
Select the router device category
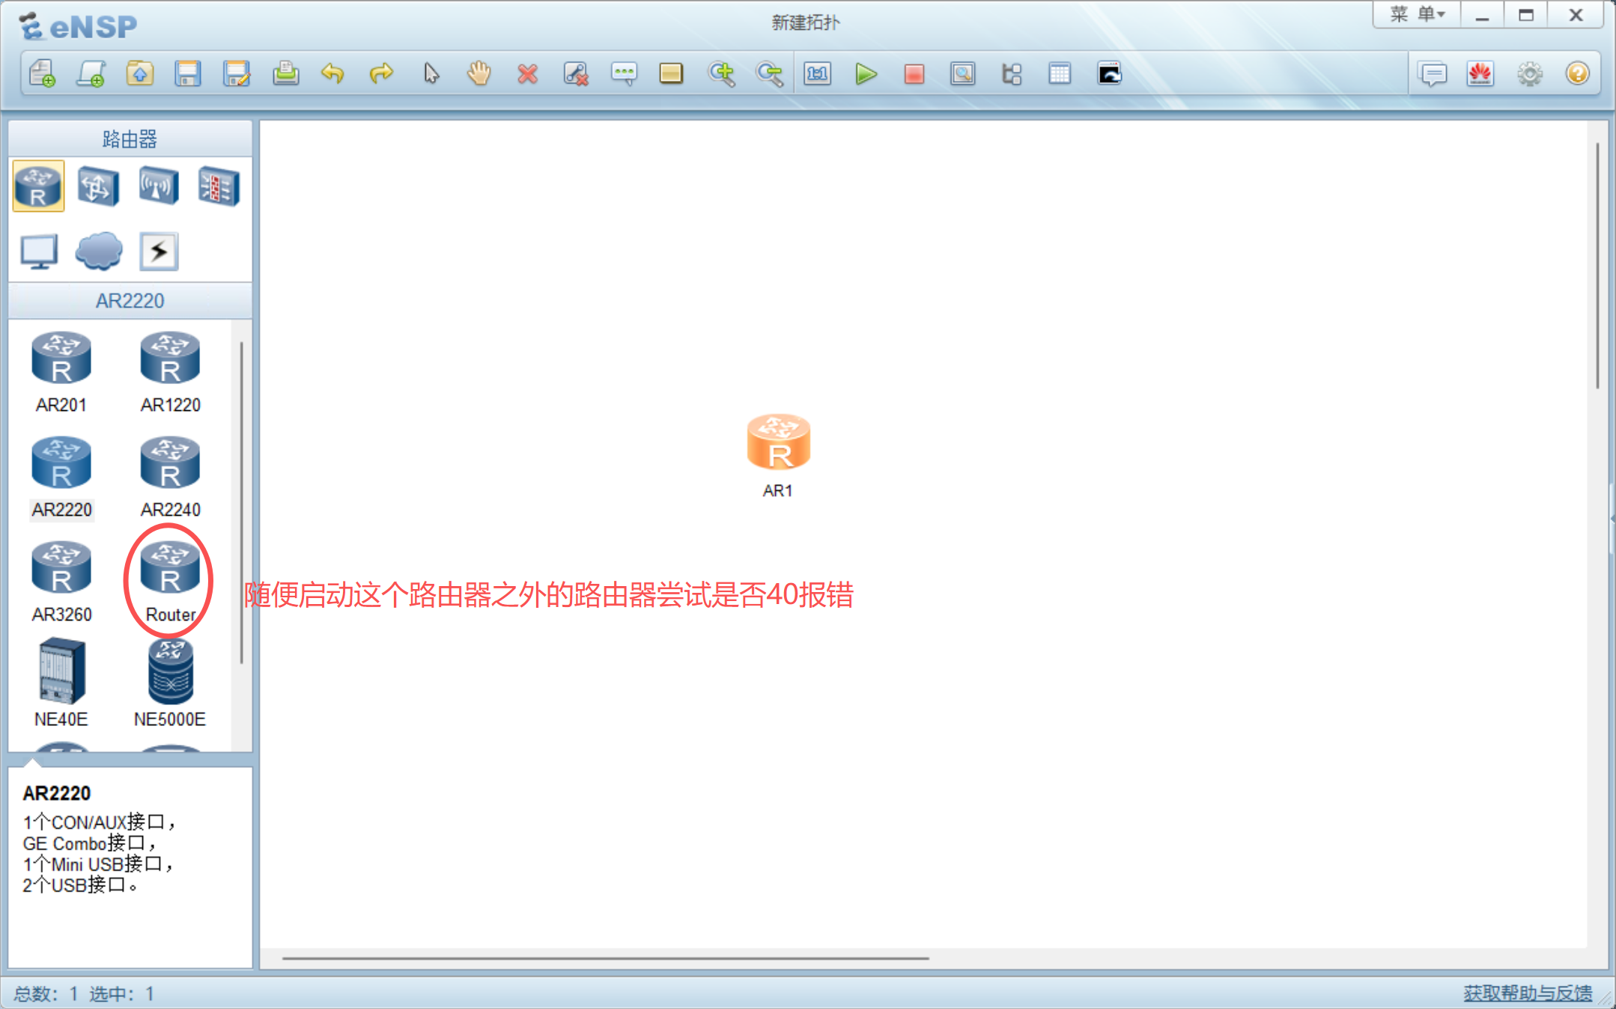[x=39, y=186]
